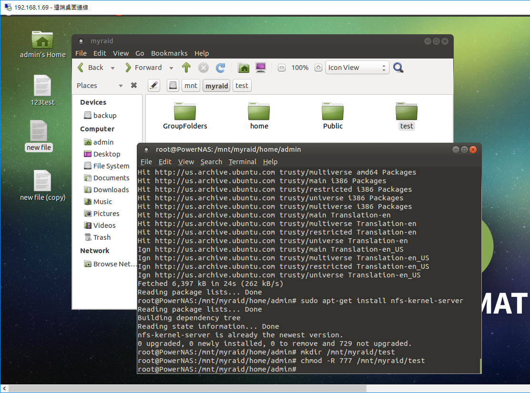
Task: Navigate up to parent folder
Action: (186, 68)
